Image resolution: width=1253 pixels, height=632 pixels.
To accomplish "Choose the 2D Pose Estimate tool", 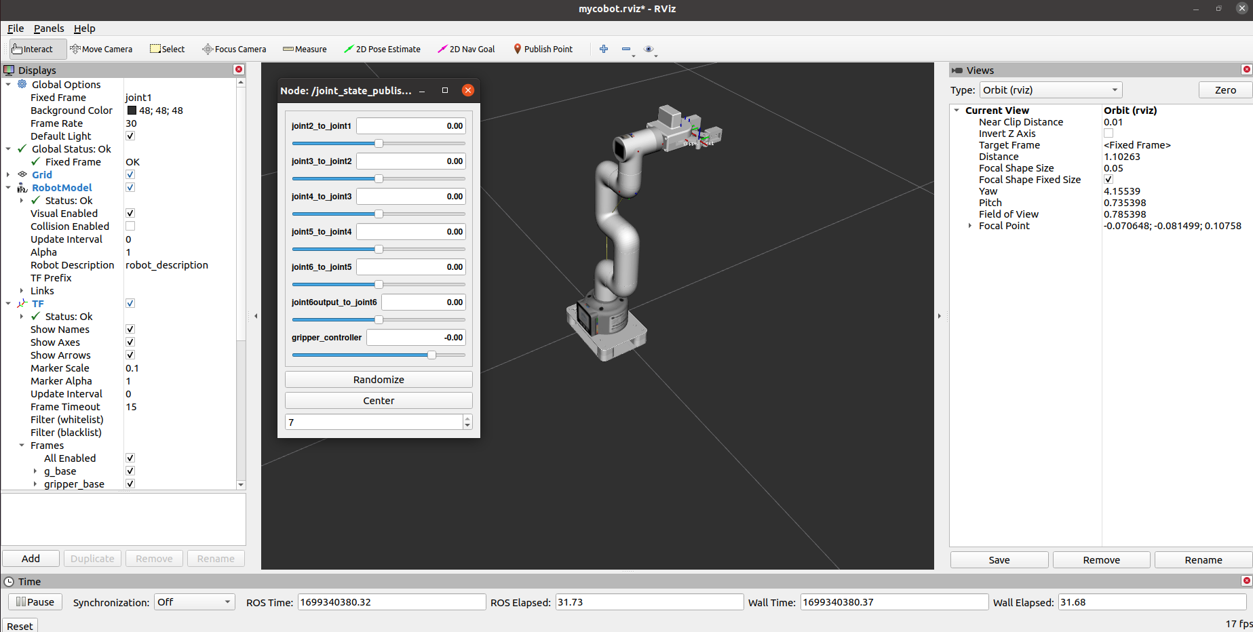I will pos(382,49).
